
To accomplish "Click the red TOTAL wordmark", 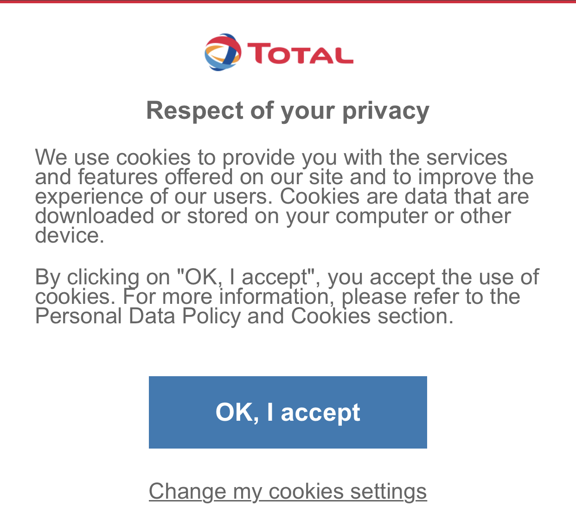I will click(300, 53).
